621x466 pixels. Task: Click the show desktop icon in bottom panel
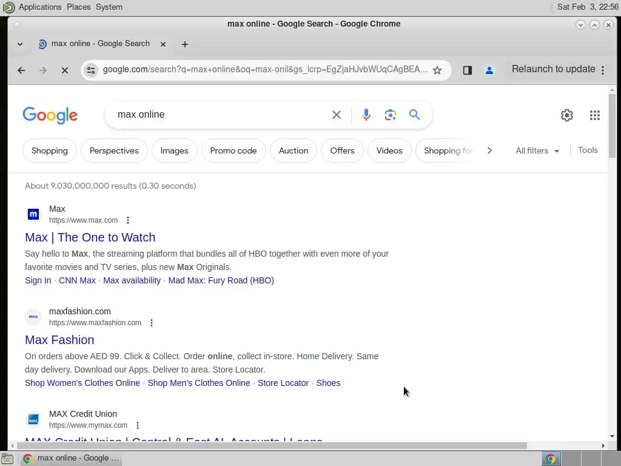[7, 459]
